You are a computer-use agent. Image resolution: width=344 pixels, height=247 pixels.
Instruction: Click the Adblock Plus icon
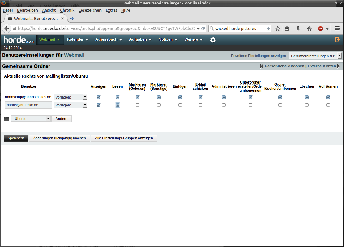pyautogui.click(x=320, y=29)
